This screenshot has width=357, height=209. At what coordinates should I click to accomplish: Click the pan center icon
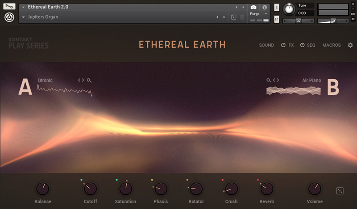[298, 21]
